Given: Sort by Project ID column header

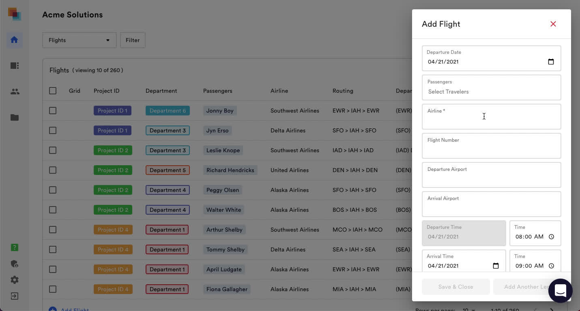Looking at the screenshot, I should tap(106, 91).
